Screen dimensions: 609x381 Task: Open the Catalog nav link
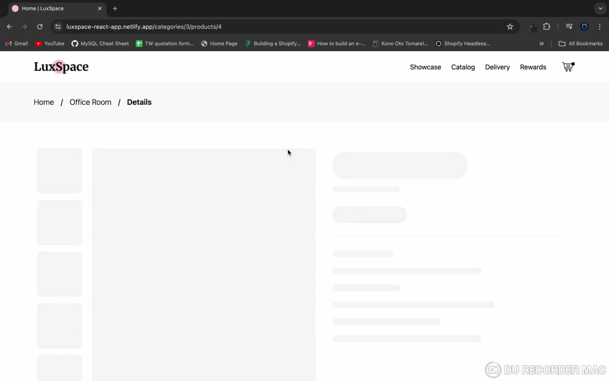[x=463, y=67]
